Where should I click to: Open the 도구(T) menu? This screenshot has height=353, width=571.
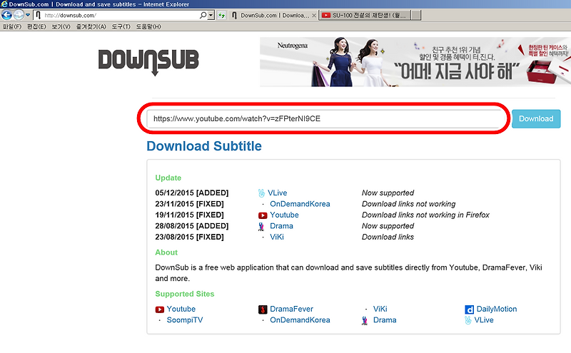click(121, 26)
